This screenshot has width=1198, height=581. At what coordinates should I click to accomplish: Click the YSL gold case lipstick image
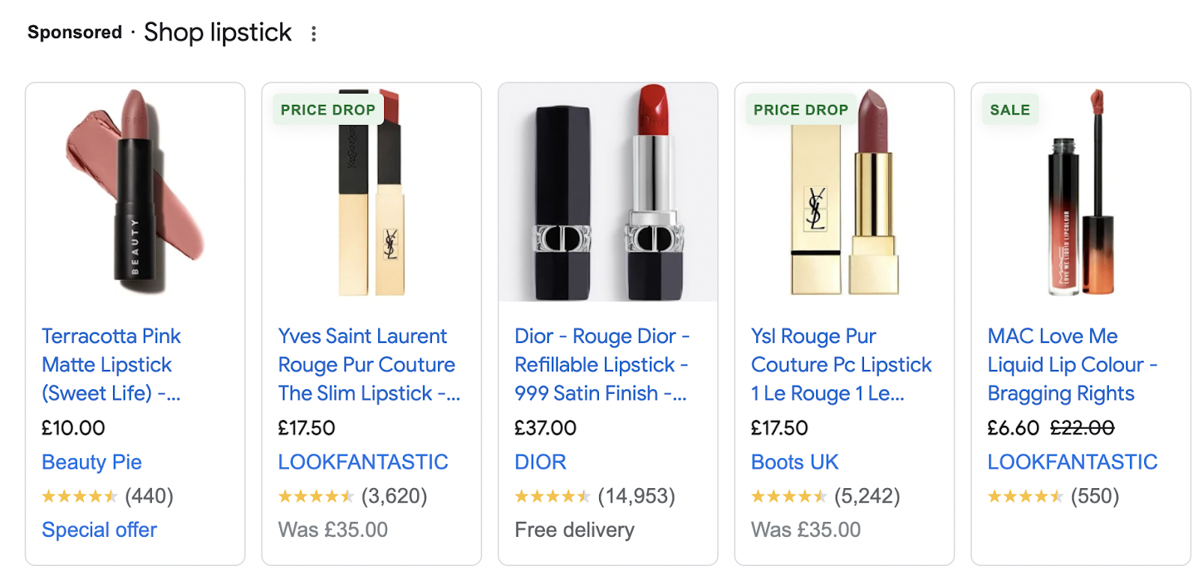pos(845,202)
